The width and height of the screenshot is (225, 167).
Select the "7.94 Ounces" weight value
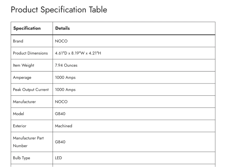click(66, 65)
